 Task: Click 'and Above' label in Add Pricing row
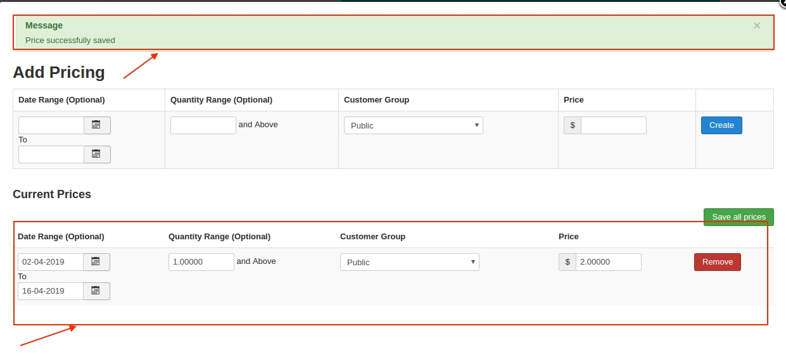tap(258, 125)
